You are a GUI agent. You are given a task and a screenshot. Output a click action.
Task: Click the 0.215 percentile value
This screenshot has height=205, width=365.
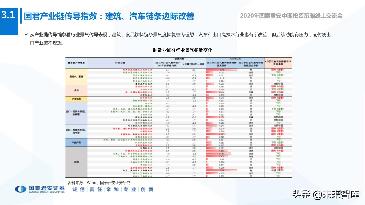[x=222, y=75]
